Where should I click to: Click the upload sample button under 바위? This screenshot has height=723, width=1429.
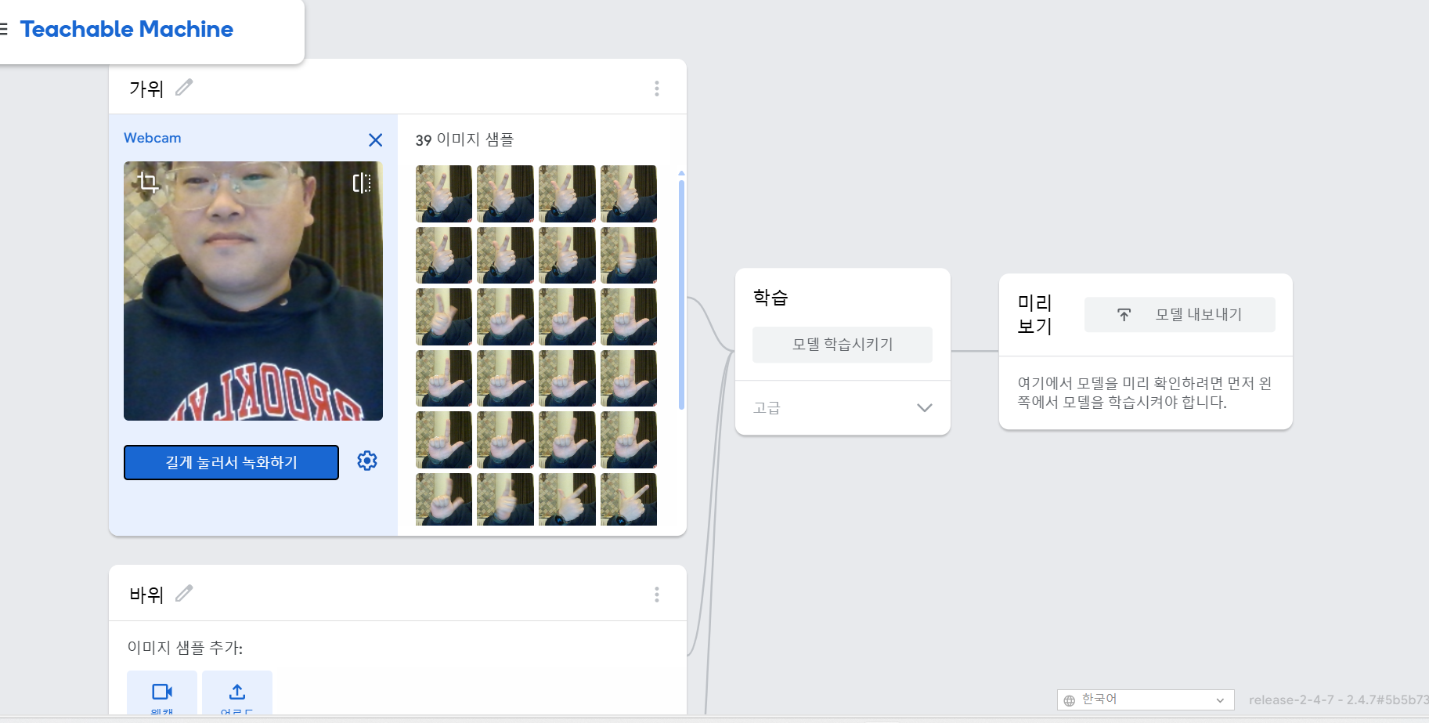tap(237, 693)
